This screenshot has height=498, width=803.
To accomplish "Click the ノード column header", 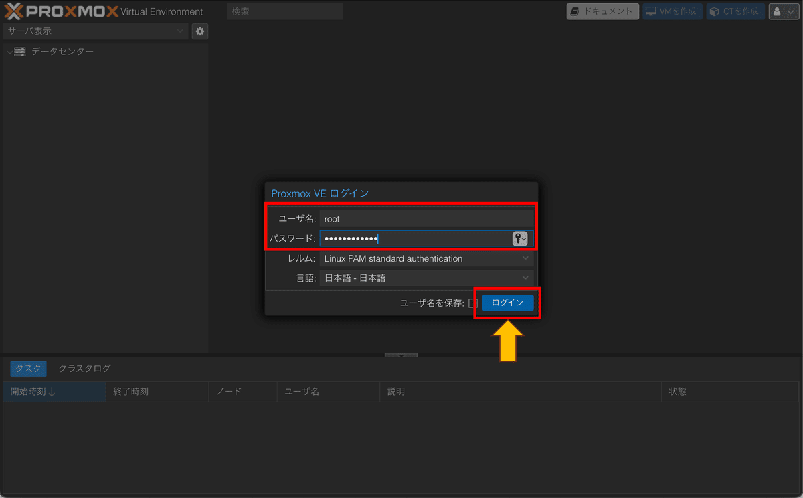I will [243, 392].
